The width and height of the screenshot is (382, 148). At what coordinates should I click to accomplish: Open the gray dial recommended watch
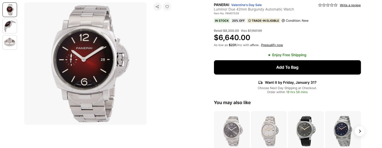click(x=232, y=131)
